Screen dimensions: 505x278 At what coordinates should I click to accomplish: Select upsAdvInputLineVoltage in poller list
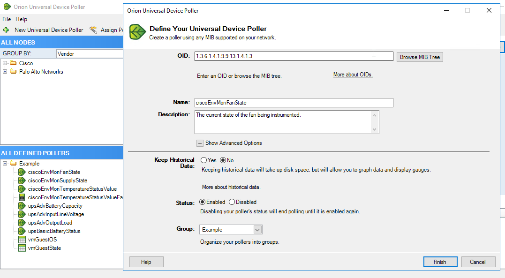[x=56, y=214]
